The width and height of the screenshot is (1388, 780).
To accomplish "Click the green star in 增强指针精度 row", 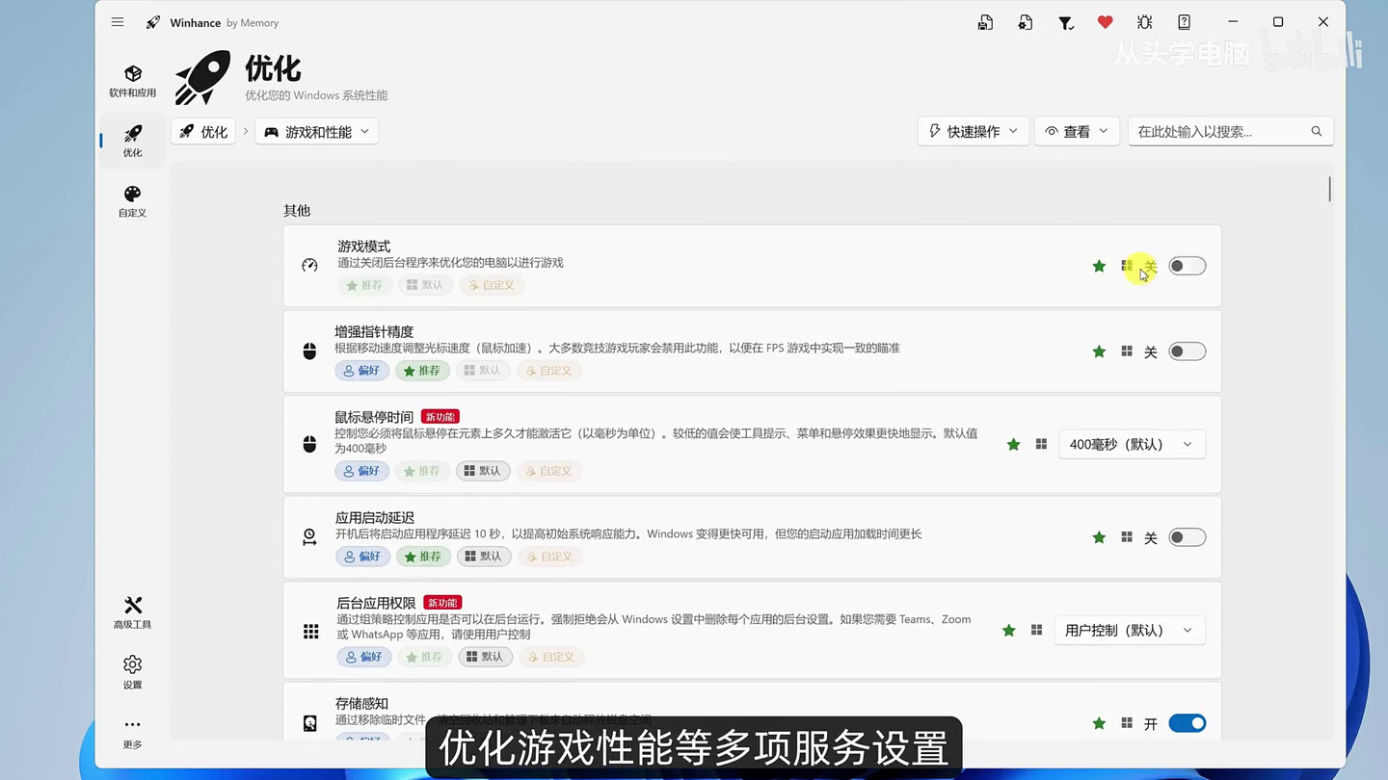I will click(1099, 351).
